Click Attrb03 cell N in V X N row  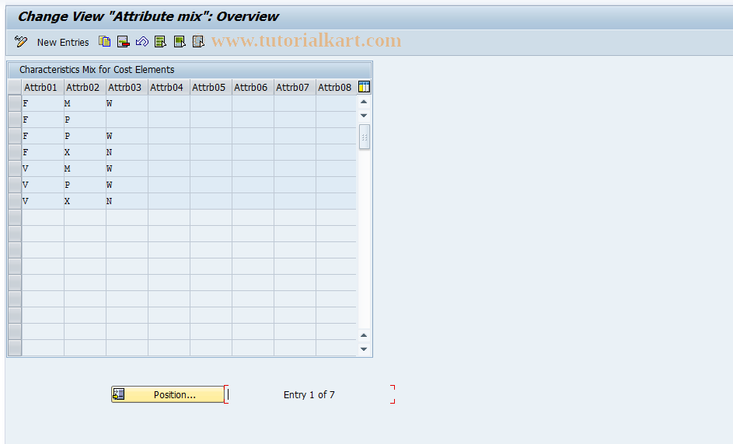pyautogui.click(x=127, y=201)
